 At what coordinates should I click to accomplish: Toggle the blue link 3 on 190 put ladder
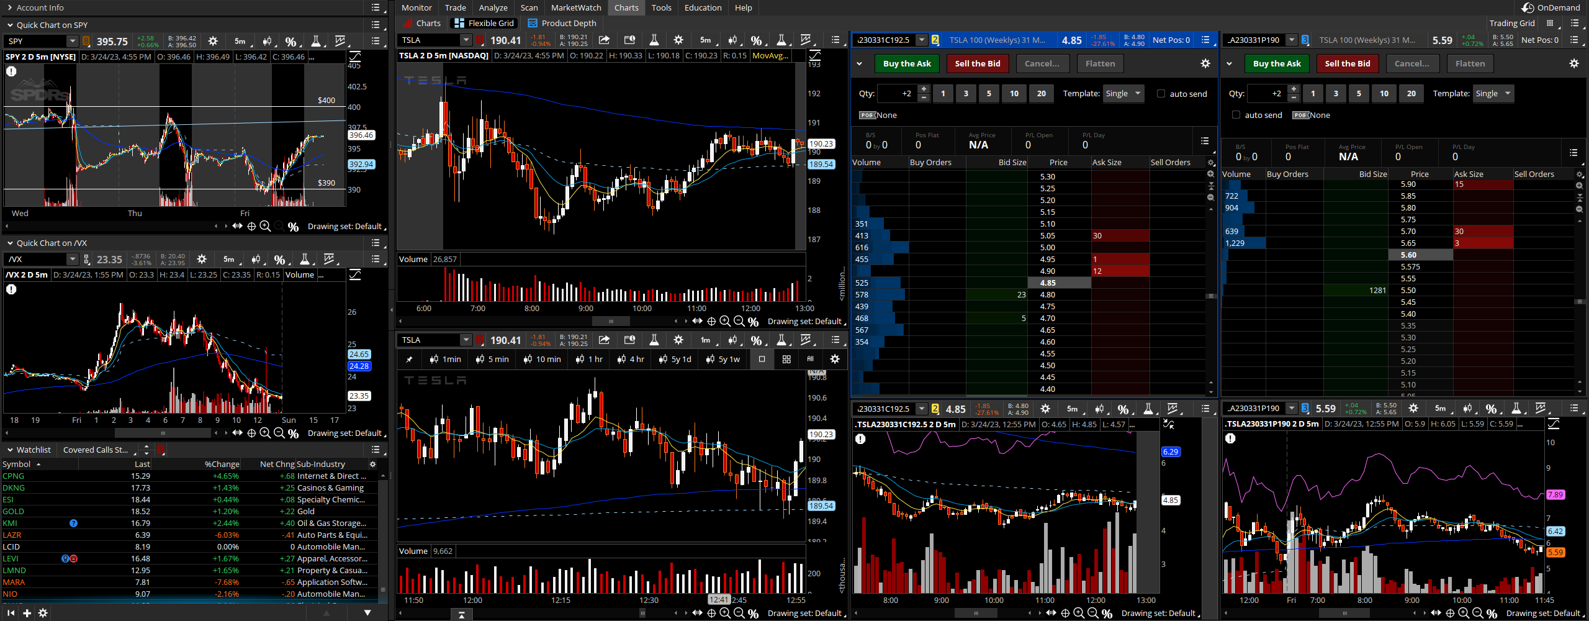point(1305,40)
